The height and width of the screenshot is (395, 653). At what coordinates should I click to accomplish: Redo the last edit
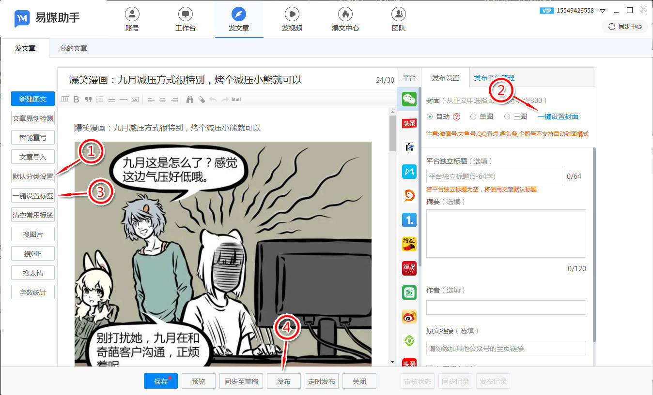[224, 100]
